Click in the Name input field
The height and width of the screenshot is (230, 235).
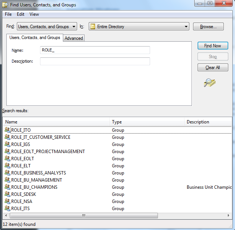pos(95,50)
